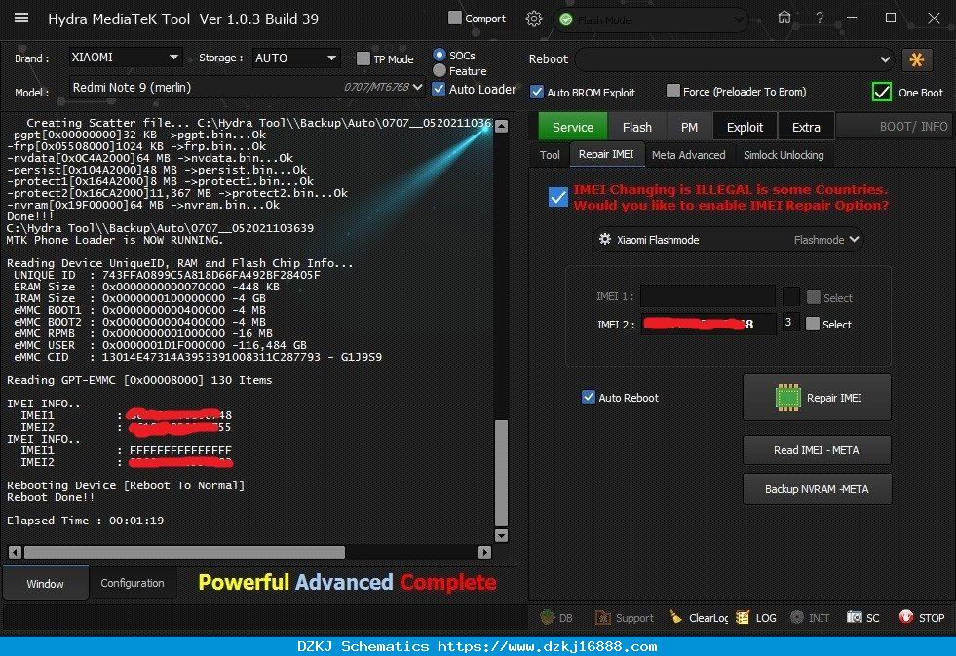Enable Force (Preloader To Brom) checkbox
Image resolution: width=956 pixels, height=656 pixels.
(x=672, y=91)
